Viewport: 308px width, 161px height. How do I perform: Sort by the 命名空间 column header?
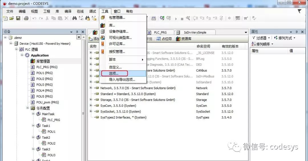point(203,46)
